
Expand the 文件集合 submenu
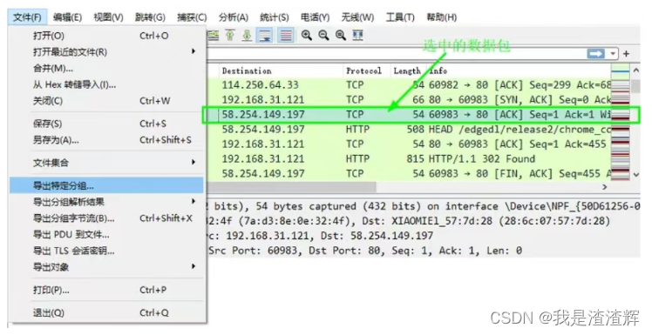click(107, 163)
